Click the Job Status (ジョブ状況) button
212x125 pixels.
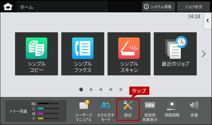pyautogui.click(x=193, y=7)
